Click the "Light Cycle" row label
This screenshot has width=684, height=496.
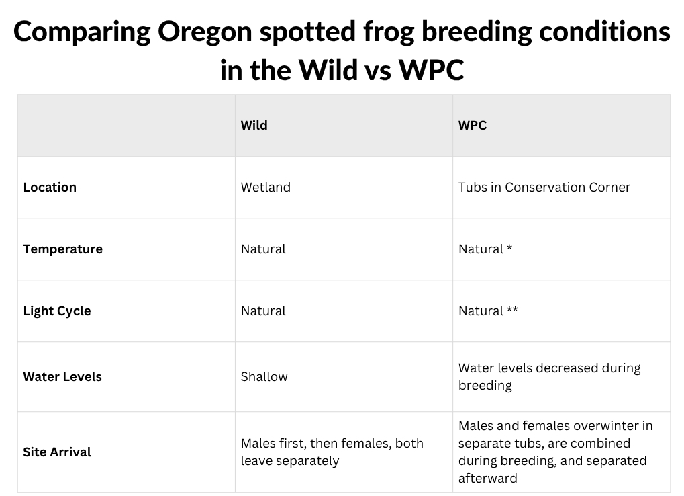click(x=56, y=311)
